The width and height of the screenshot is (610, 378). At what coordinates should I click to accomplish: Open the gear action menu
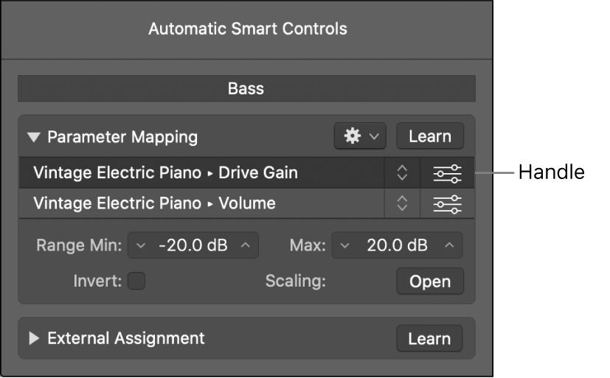tap(360, 136)
